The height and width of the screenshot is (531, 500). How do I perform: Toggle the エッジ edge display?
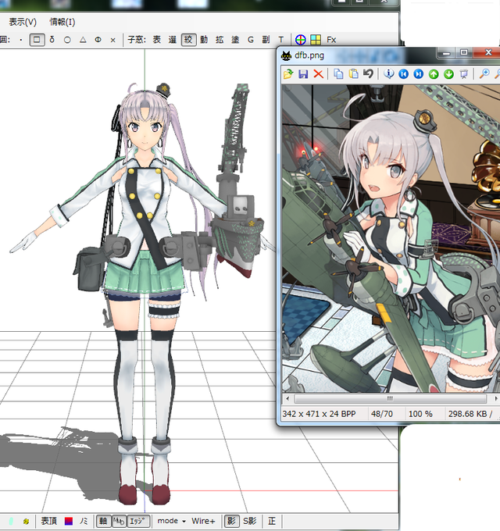tap(139, 521)
